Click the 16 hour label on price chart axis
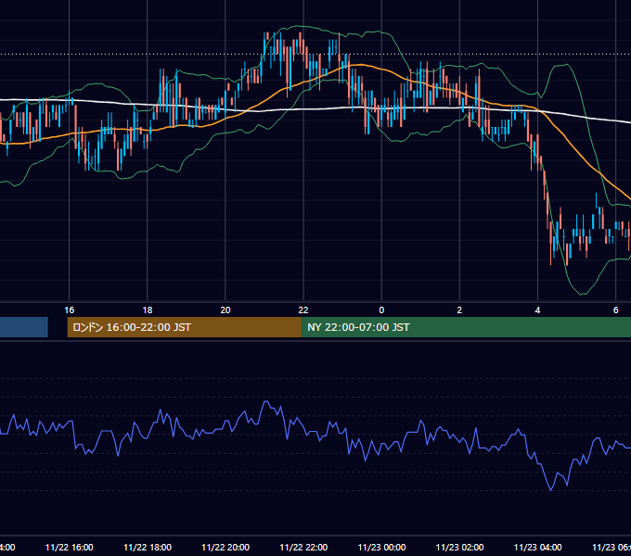The height and width of the screenshot is (556, 631). pyautogui.click(x=70, y=310)
